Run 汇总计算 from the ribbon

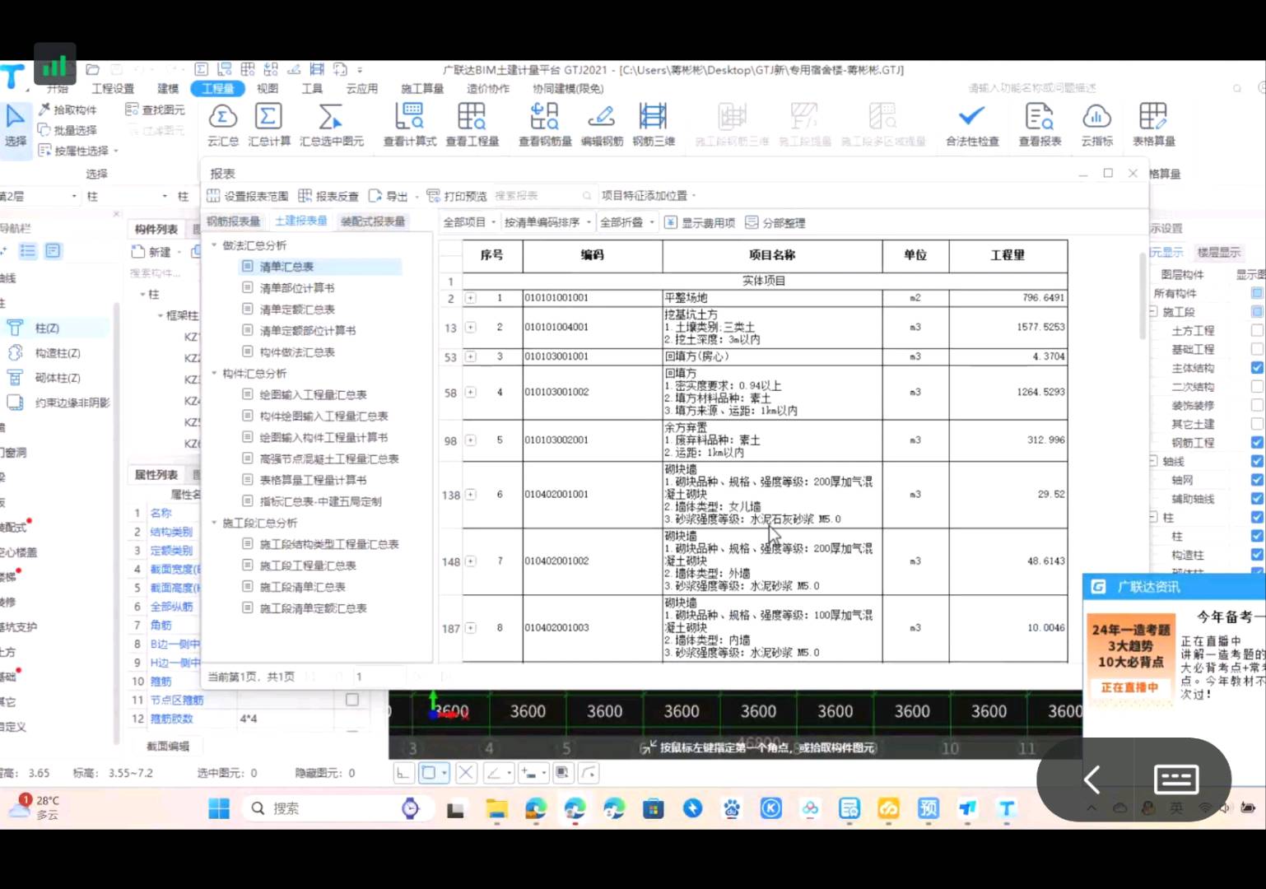pyautogui.click(x=269, y=125)
